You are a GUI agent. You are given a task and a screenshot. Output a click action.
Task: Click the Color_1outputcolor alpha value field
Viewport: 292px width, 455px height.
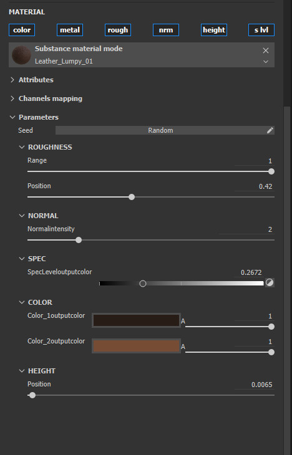point(254,316)
